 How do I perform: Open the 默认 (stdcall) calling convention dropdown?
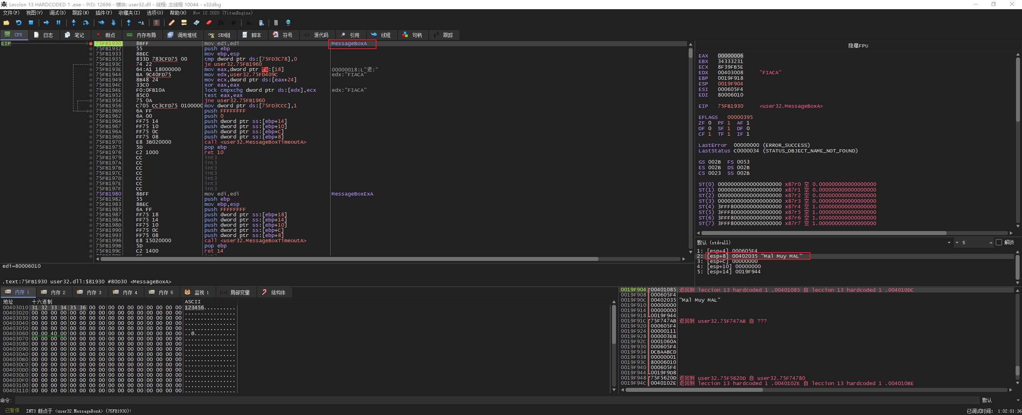(949, 243)
